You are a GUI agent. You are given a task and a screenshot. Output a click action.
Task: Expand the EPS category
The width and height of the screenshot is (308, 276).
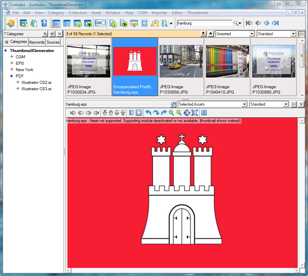click(x=12, y=63)
